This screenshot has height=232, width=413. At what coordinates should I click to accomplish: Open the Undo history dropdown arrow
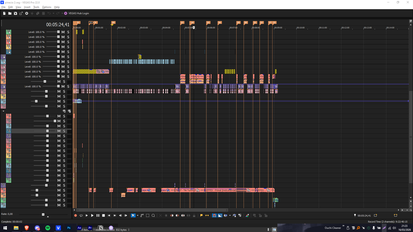coord(53,13)
